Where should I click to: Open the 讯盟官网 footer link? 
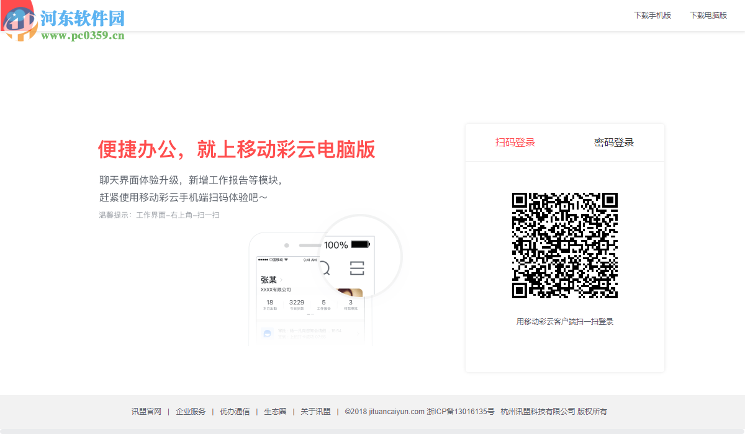[x=147, y=412]
